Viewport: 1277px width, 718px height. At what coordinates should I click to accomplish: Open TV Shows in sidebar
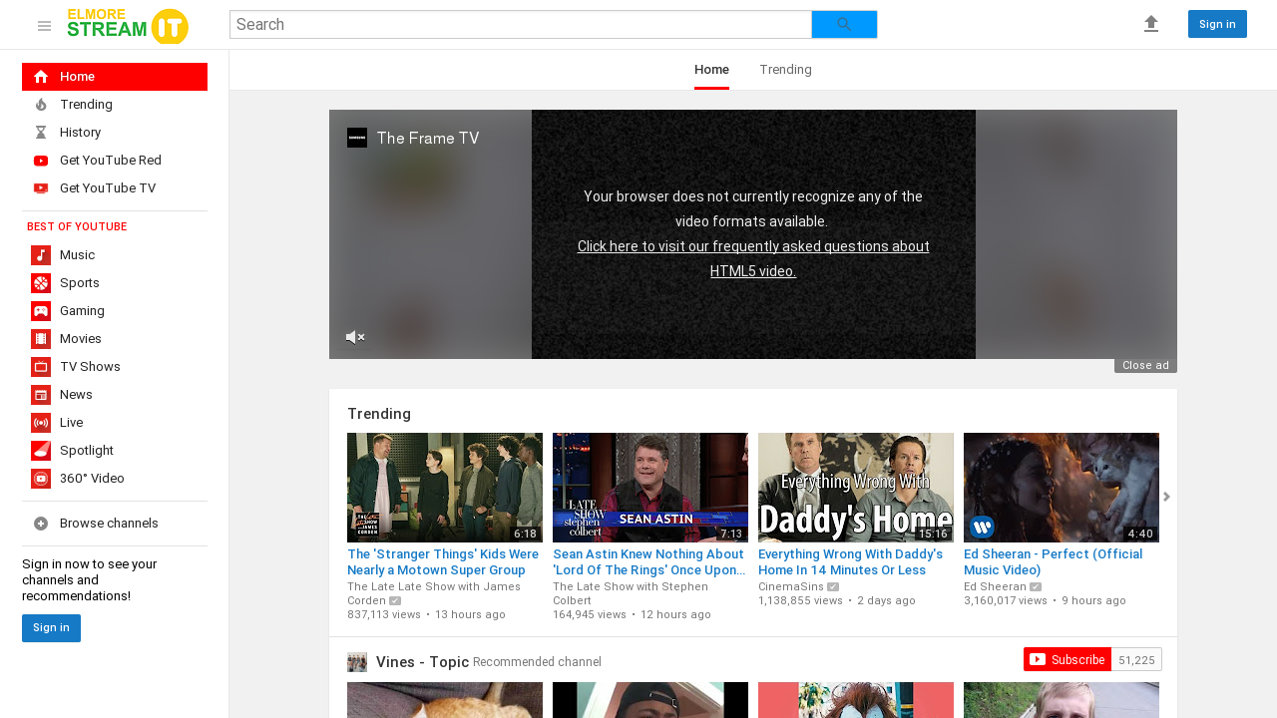coord(115,367)
